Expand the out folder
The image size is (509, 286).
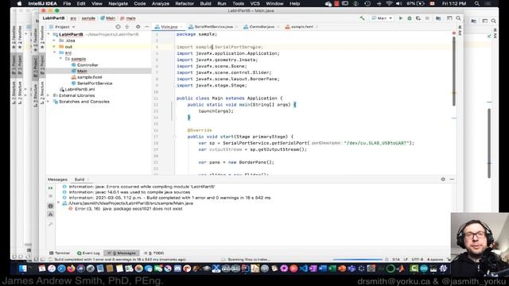[55, 47]
